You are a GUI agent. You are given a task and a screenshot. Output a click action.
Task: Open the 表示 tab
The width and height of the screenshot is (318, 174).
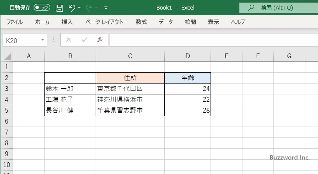[x=213, y=22]
